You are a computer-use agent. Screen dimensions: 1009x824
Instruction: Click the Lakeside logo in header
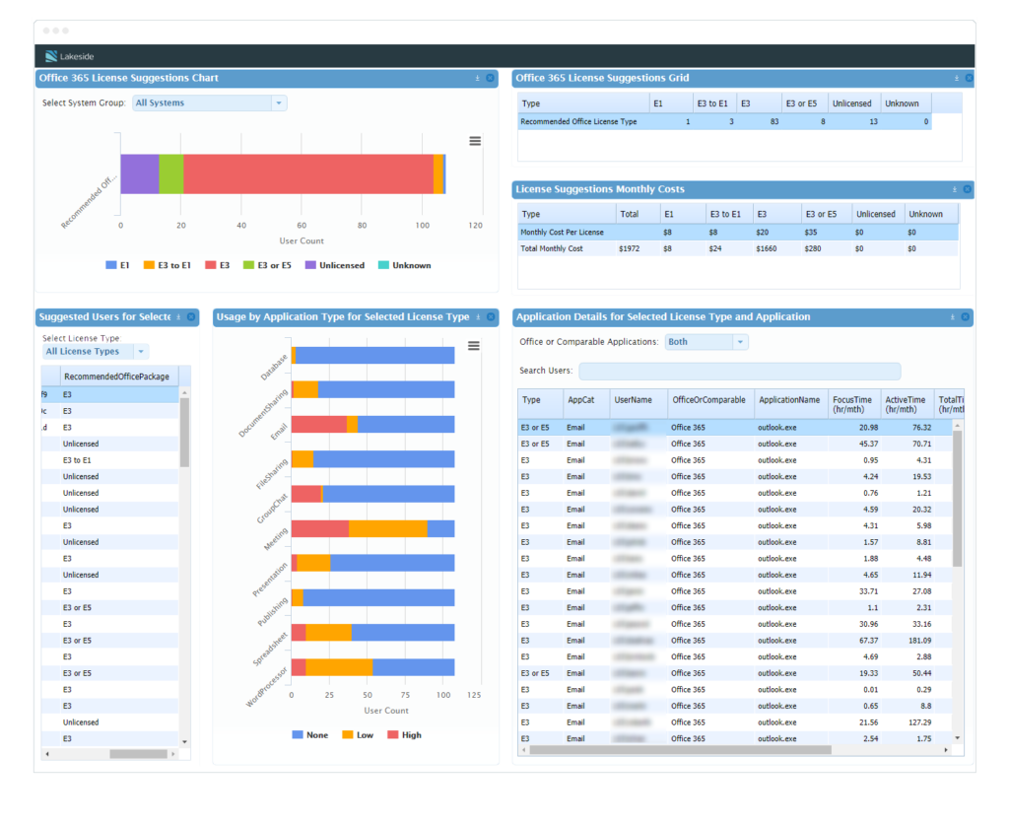point(70,56)
